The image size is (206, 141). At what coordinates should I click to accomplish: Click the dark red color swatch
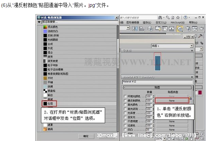(200, 93)
